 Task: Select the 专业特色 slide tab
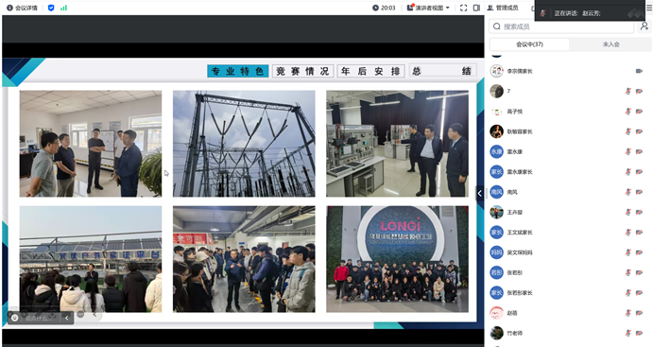pyautogui.click(x=238, y=71)
